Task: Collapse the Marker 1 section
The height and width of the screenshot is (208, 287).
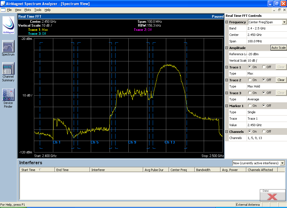Action: pos(226,106)
